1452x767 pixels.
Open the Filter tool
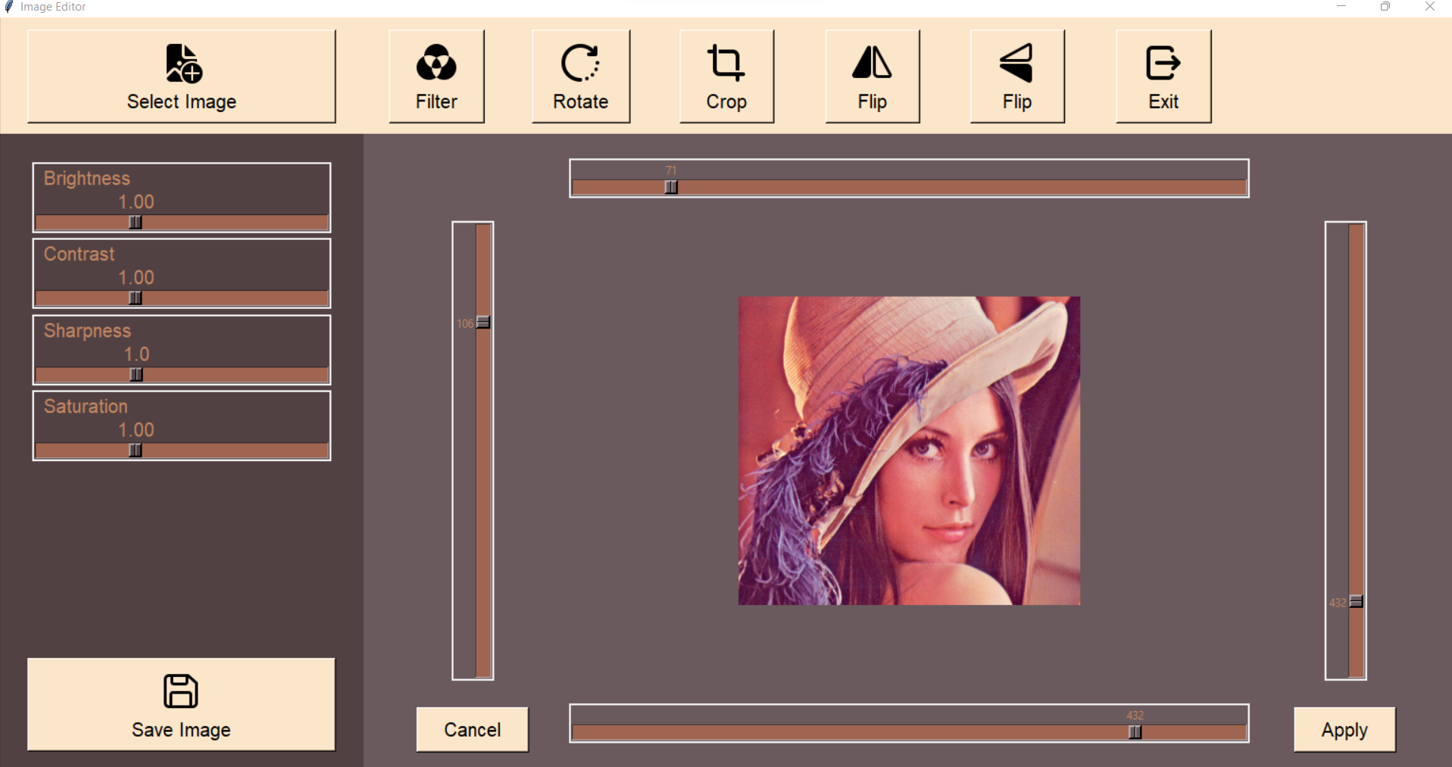(436, 76)
